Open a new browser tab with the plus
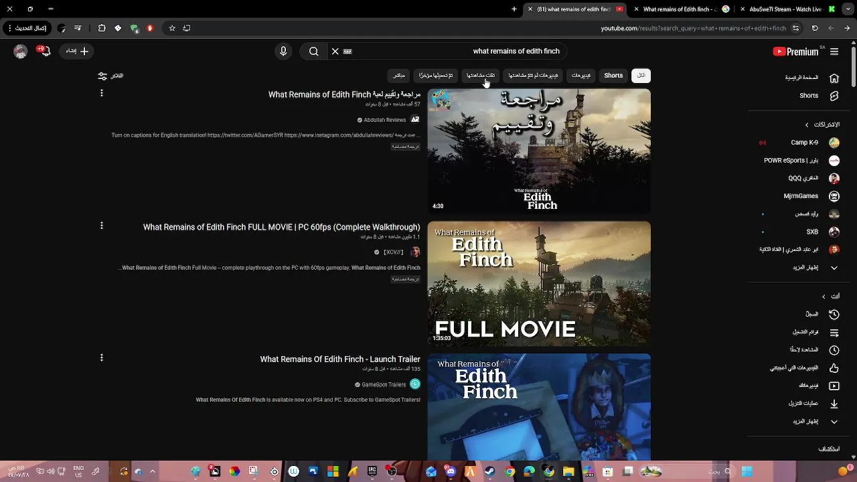 514,9
